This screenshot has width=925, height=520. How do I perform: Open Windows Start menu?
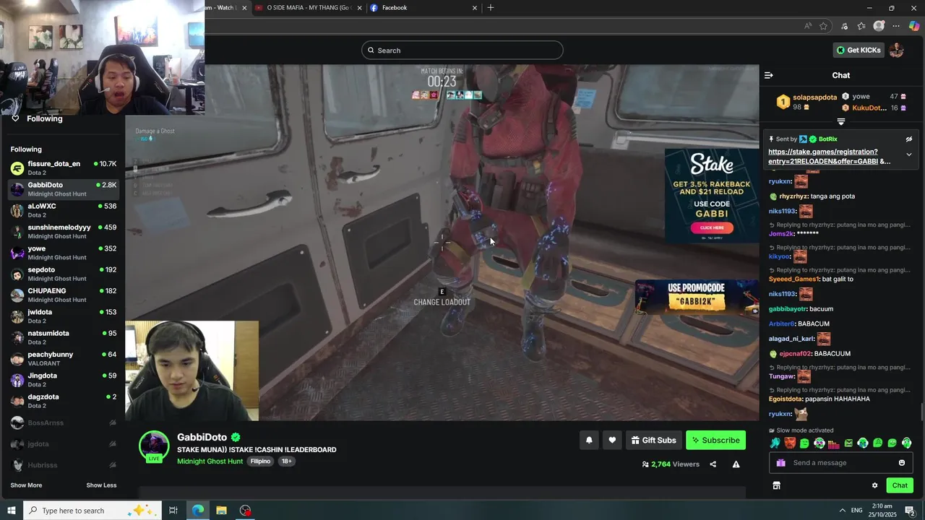(x=11, y=511)
